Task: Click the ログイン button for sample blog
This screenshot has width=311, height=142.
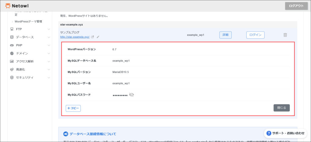Action: tap(255, 35)
